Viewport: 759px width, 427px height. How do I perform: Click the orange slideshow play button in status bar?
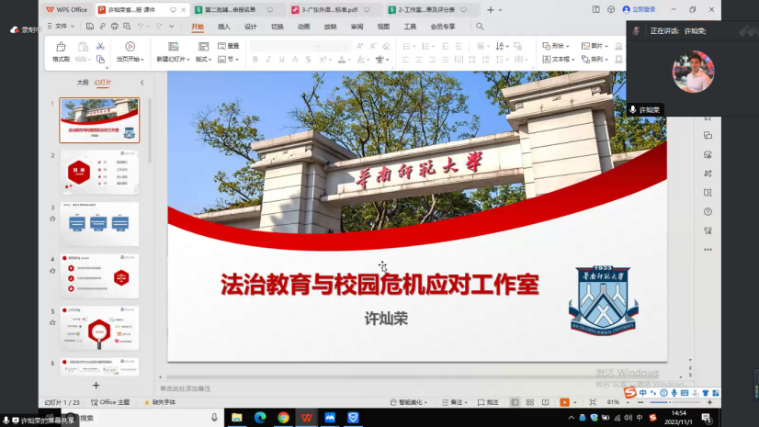point(564,402)
